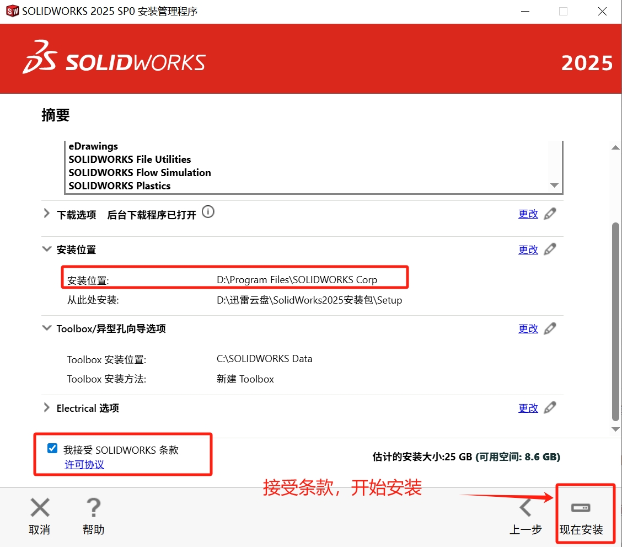Collapse the 安装位置 section
This screenshot has width=622, height=547.
tap(46, 249)
